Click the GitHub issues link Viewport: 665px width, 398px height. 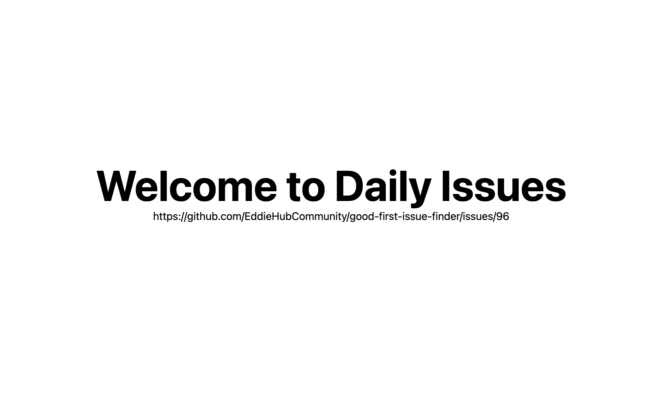pos(331,217)
